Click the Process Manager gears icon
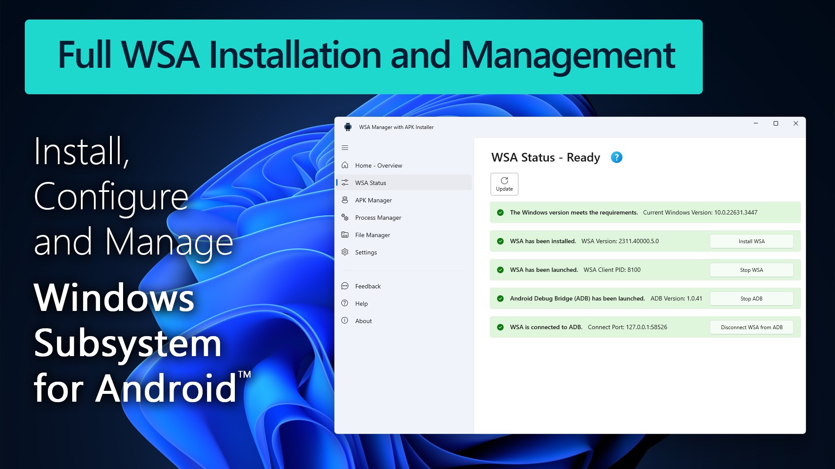 pyautogui.click(x=345, y=217)
